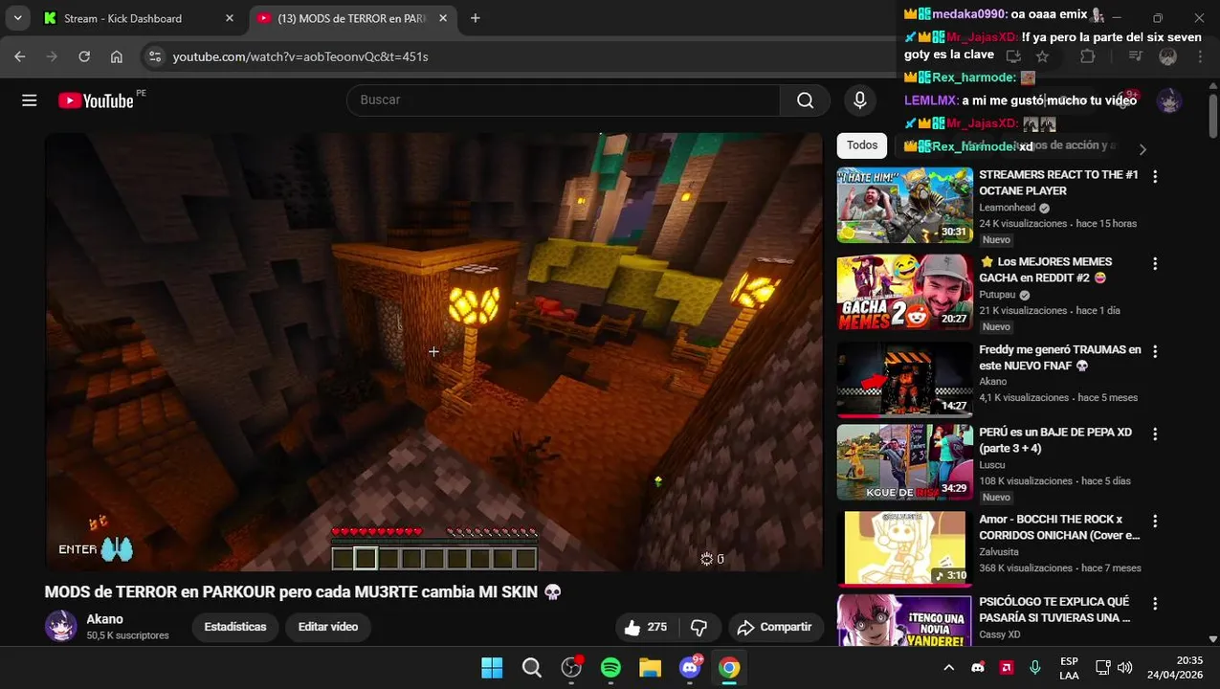Open YouTube account avatar menu

1169,100
